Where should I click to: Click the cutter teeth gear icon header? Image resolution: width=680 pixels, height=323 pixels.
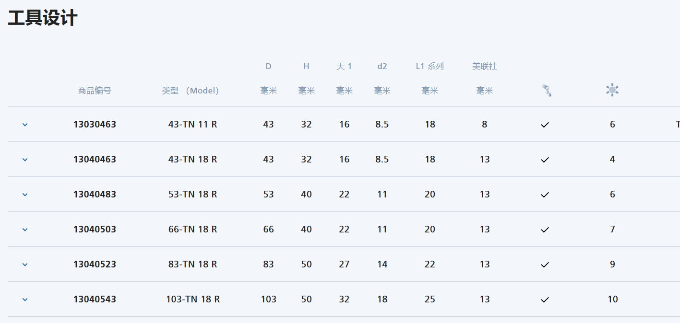[x=612, y=90]
